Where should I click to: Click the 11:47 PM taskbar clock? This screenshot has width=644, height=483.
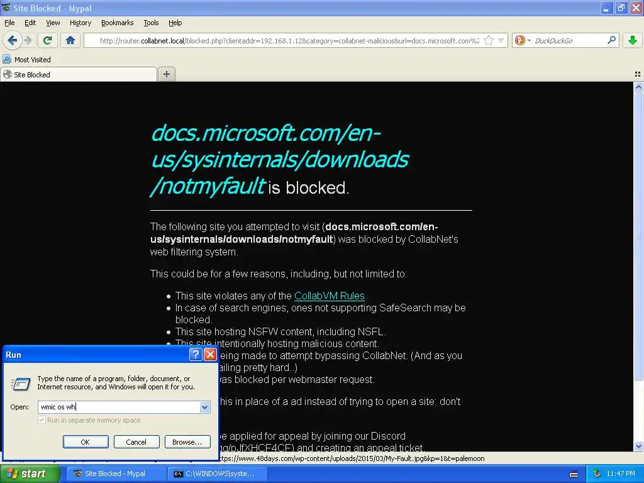(x=621, y=474)
